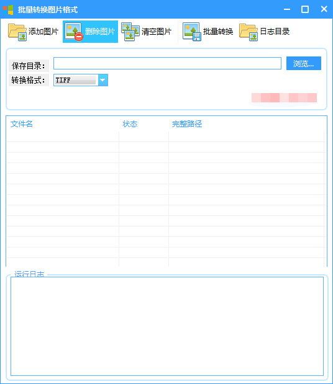Close the 批量转换图片格式 window
This screenshot has width=333, height=384.
(324, 9)
